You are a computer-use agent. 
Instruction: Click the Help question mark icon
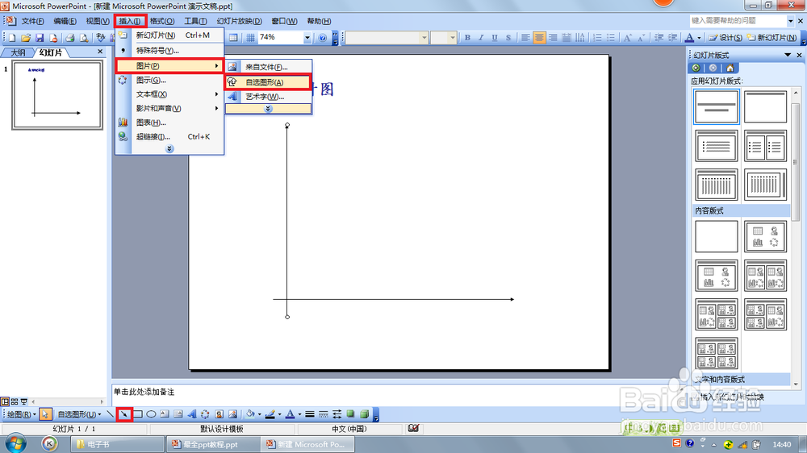[x=323, y=38]
